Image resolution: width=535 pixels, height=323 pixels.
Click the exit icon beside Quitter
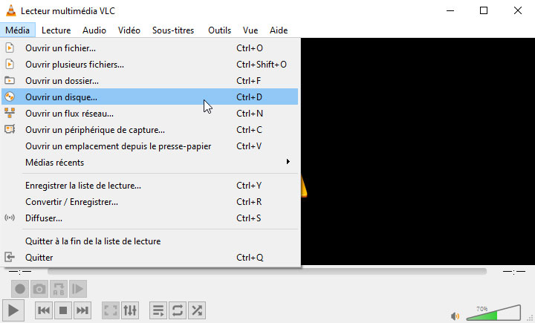click(x=10, y=257)
